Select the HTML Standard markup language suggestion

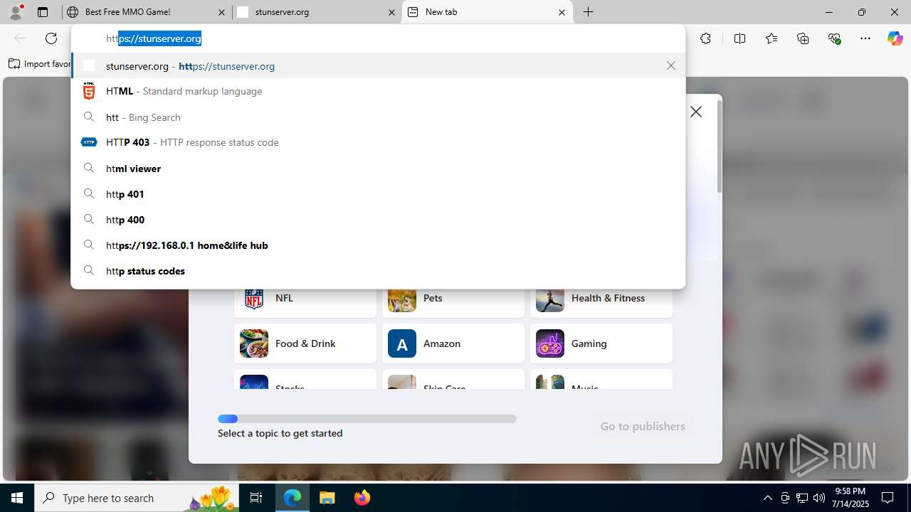point(378,91)
